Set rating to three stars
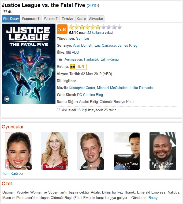Screen dimensions: 183x204 click(x=82, y=27)
